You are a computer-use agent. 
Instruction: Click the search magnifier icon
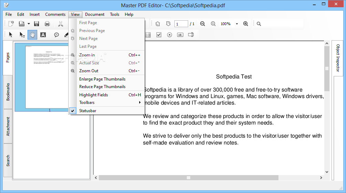(x=259, y=24)
